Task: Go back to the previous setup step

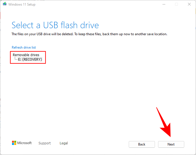Action: click(142, 144)
